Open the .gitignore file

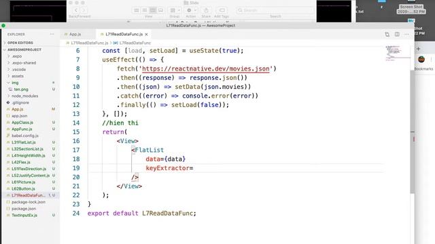20,102
